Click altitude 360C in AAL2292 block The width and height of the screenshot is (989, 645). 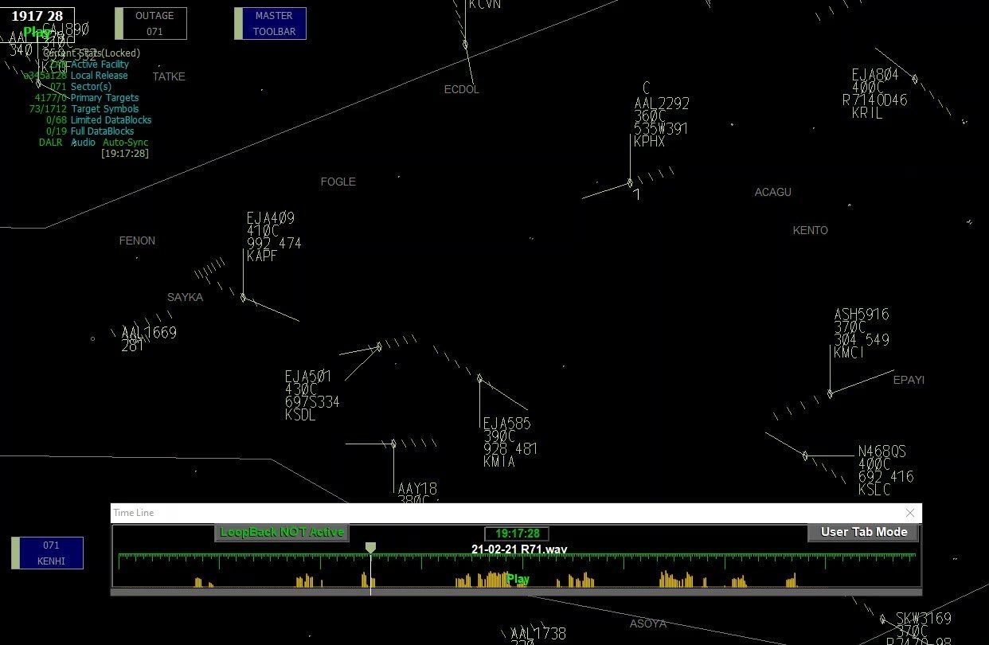pyautogui.click(x=650, y=115)
